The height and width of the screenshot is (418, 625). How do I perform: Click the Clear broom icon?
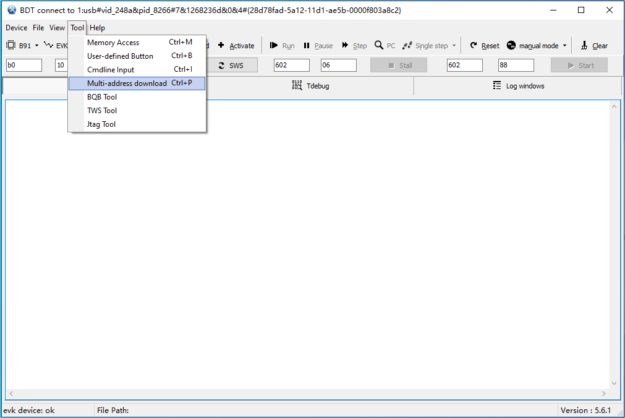[x=584, y=45]
